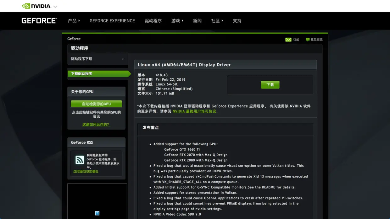The image size is (390, 219).
Task: Click the release date Fri Feb 22, 2019
Action: pos(170,80)
